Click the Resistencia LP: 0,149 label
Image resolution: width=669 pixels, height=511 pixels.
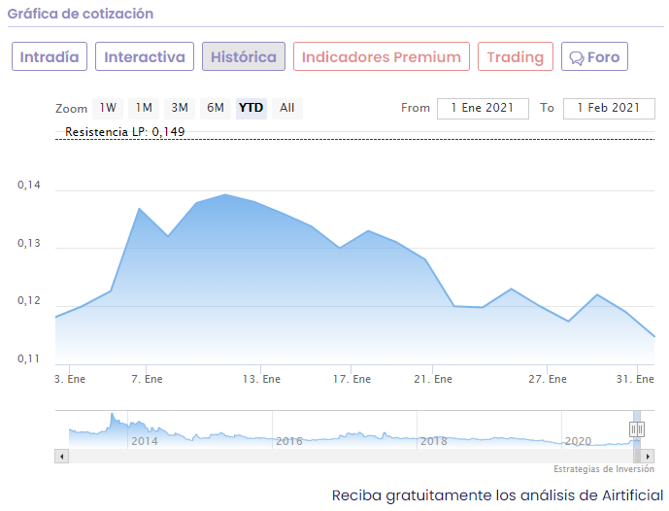124,132
